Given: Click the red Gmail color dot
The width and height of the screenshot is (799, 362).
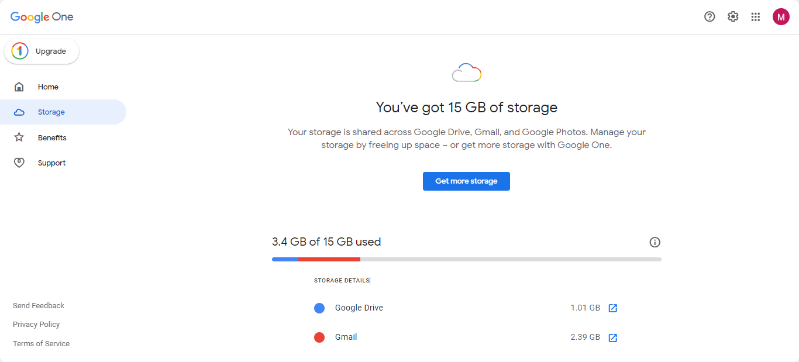Looking at the screenshot, I should point(319,337).
